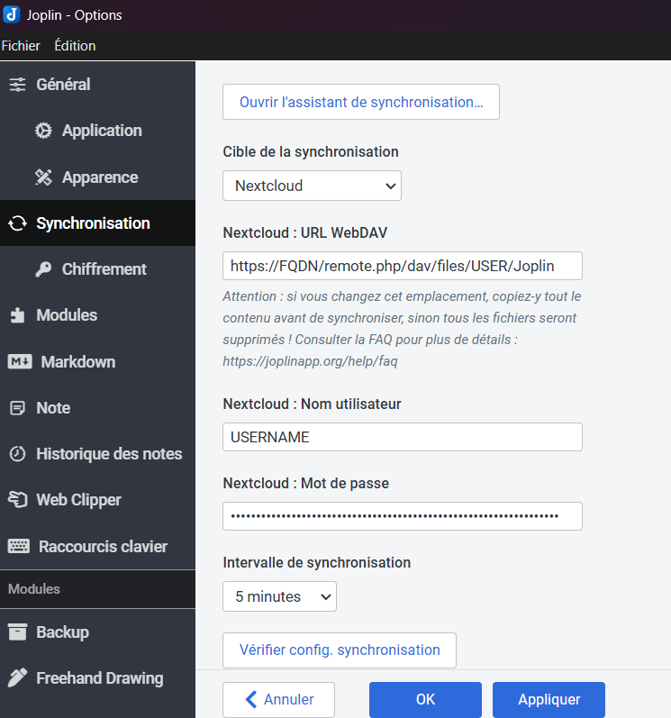Image resolution: width=671 pixels, height=718 pixels.
Task: Click the 'Cible de la synchronisation' label
Action: [311, 151]
